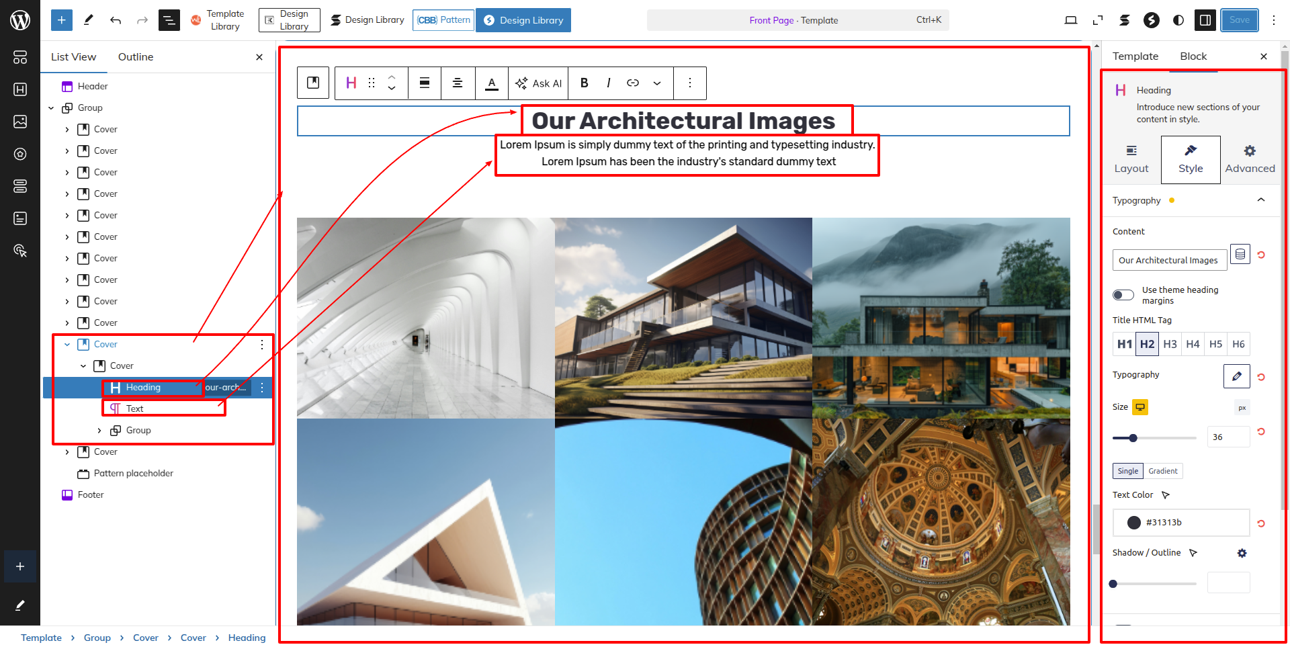Insert a link using the link icon

coord(632,83)
